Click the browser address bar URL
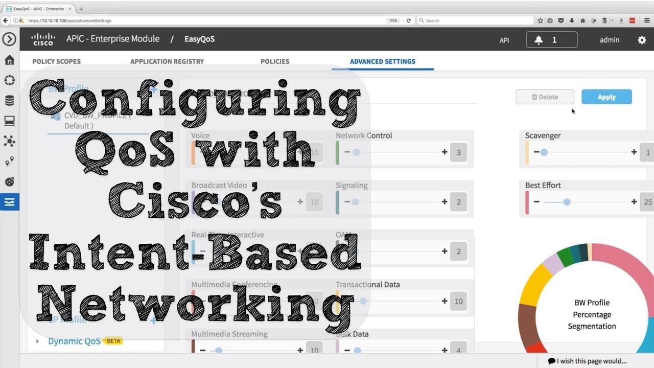Screen dimensions: 654x368 tap(69, 20)
